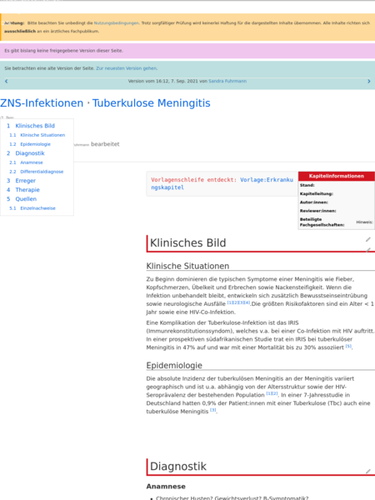Open the Vorlage:Erkrankungskapitel template link
This screenshot has height=500, width=375.
click(x=222, y=183)
